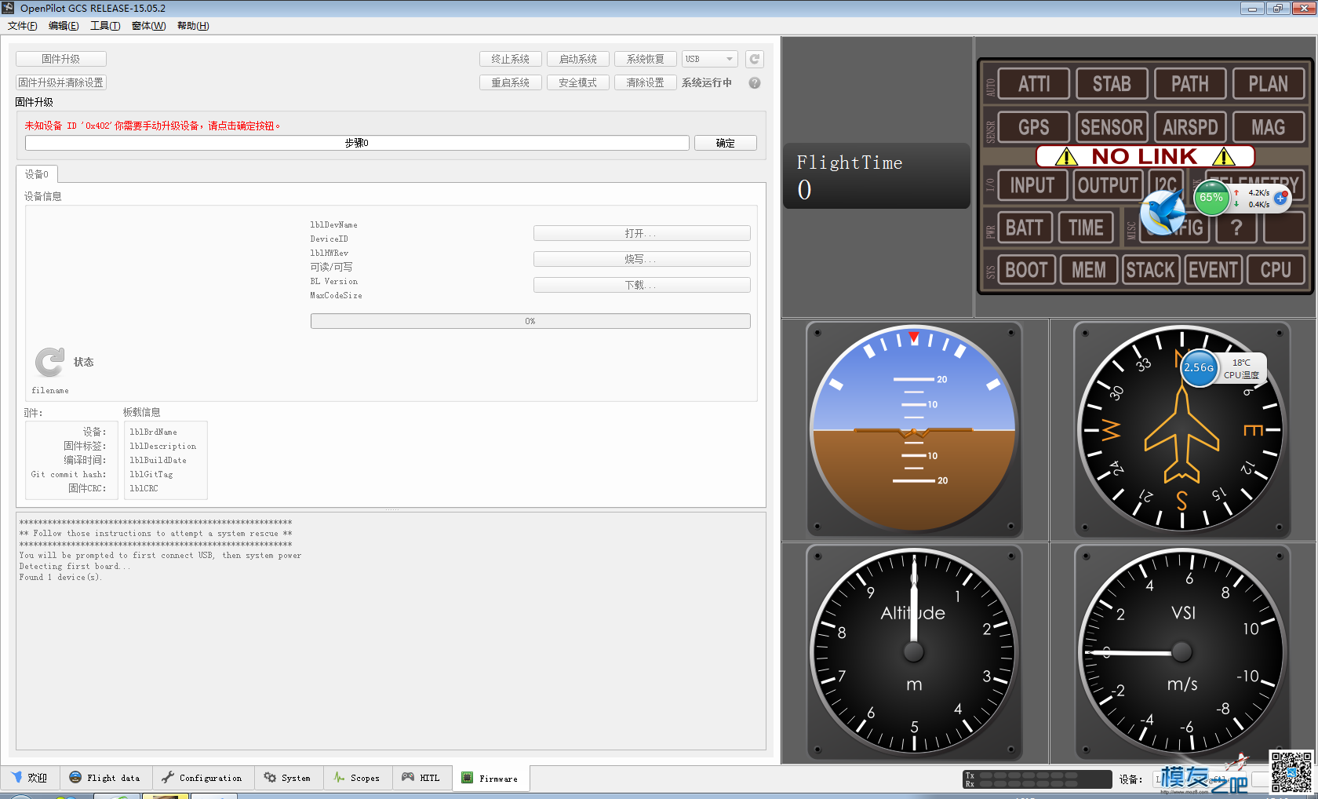
Task: Click the Tx Rx telemetry indicator
Action: click(1037, 779)
